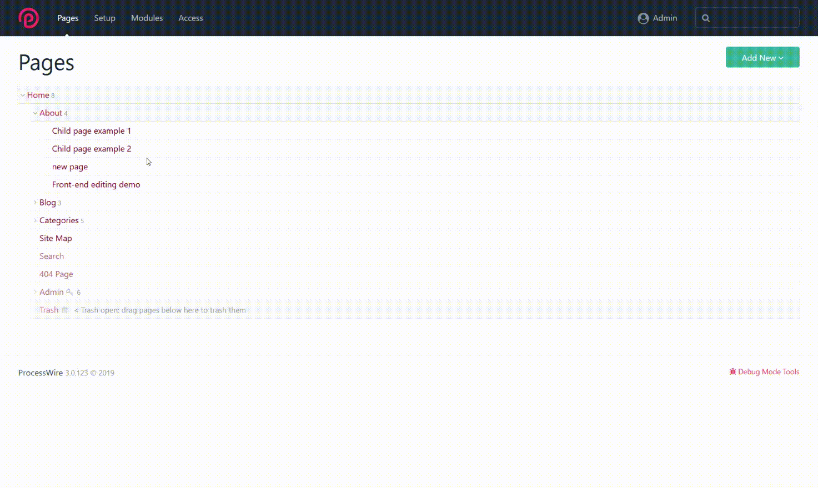Select the Site Map page
The height and width of the screenshot is (488, 818).
coord(56,238)
